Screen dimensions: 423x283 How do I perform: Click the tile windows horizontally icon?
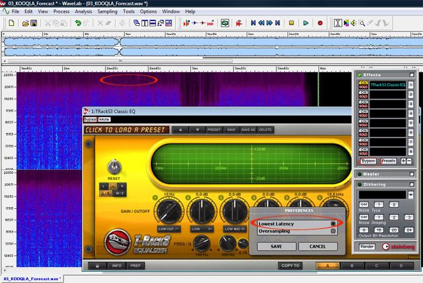(x=153, y=23)
